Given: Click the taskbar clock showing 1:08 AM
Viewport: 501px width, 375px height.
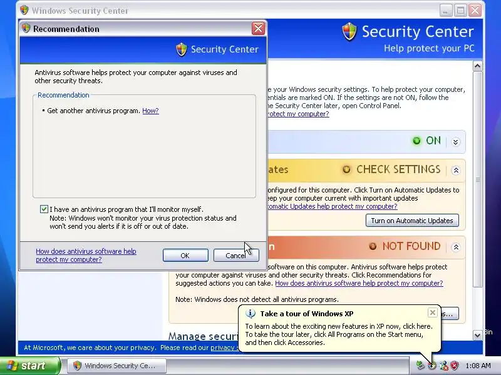Looking at the screenshot, I should [478, 366].
